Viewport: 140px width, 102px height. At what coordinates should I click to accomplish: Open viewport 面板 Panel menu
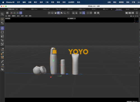tap(30, 16)
